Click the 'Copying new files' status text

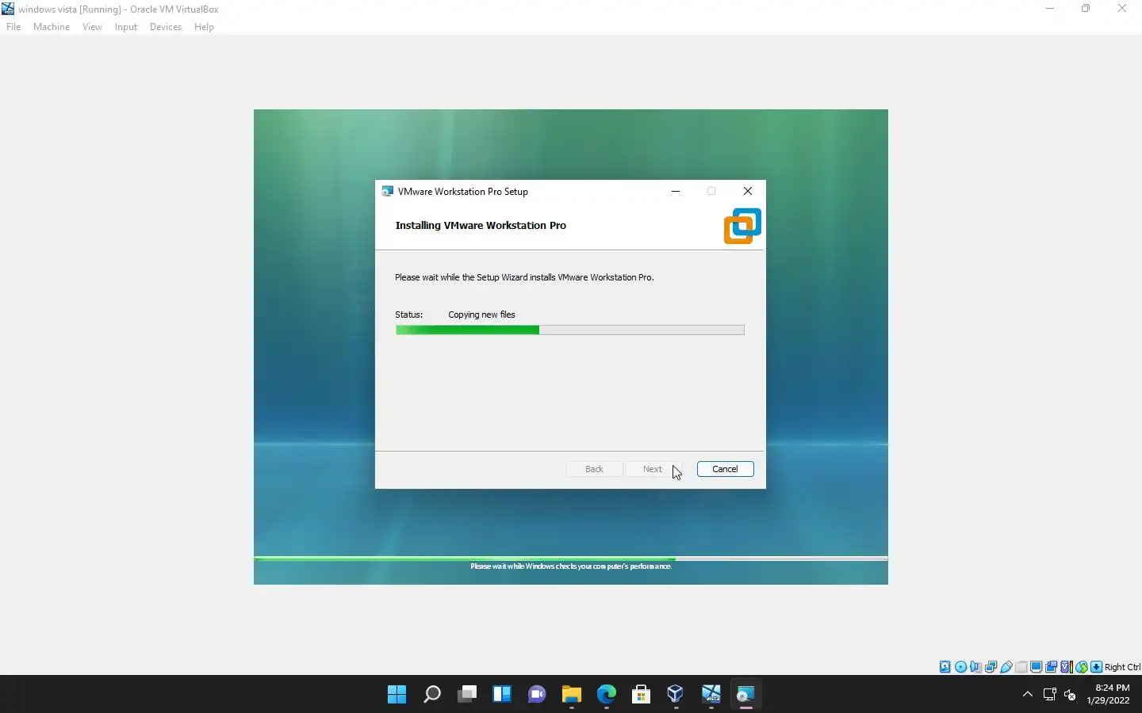point(481,315)
